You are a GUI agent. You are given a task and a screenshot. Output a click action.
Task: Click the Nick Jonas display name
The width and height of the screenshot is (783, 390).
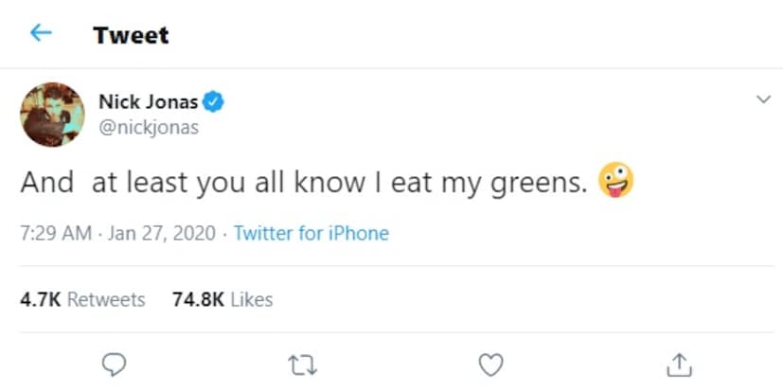148,102
